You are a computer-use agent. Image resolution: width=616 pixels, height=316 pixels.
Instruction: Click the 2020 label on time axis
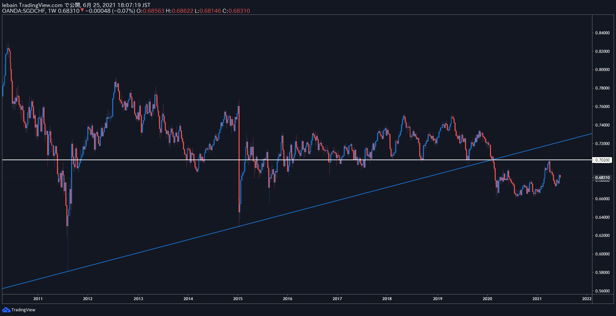pyautogui.click(x=487, y=299)
